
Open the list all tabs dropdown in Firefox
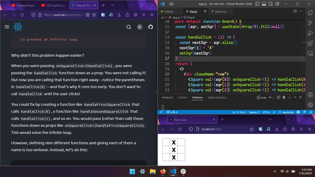(112, 5)
